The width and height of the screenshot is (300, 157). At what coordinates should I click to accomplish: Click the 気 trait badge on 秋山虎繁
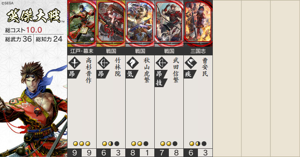(131, 74)
